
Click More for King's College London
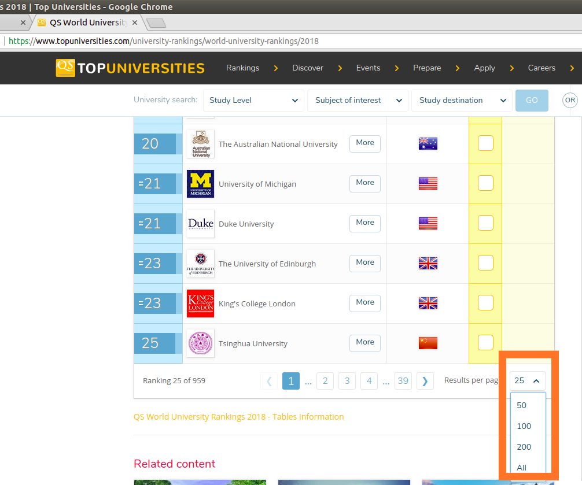[365, 303]
